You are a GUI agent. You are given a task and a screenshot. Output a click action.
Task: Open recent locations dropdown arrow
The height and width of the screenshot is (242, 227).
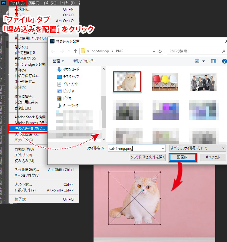tap(69, 51)
